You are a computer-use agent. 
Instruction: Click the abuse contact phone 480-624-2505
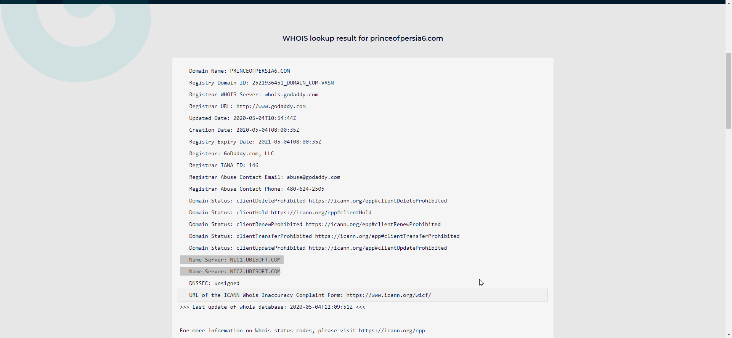[x=305, y=189]
